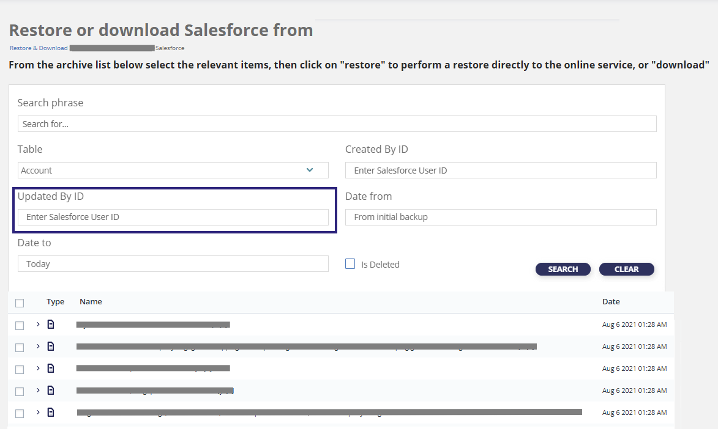Image resolution: width=718 pixels, height=429 pixels.
Task: Toggle the select-all checkbox in table header
Action: click(x=20, y=302)
